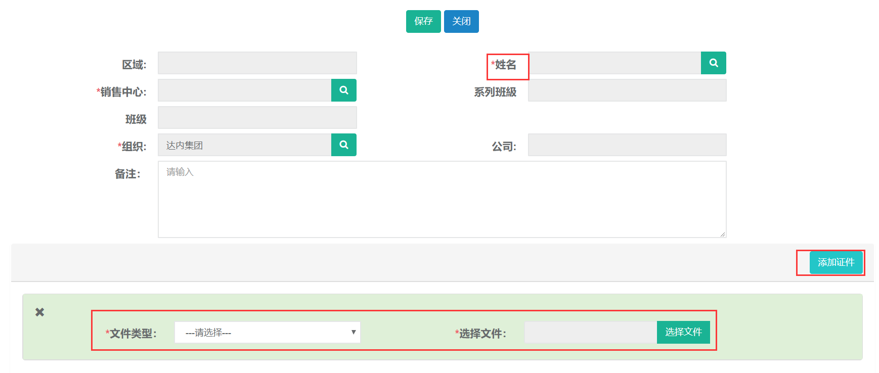Remove the certificate row with X icon
Screen dimensions: 879x373
tap(39, 312)
